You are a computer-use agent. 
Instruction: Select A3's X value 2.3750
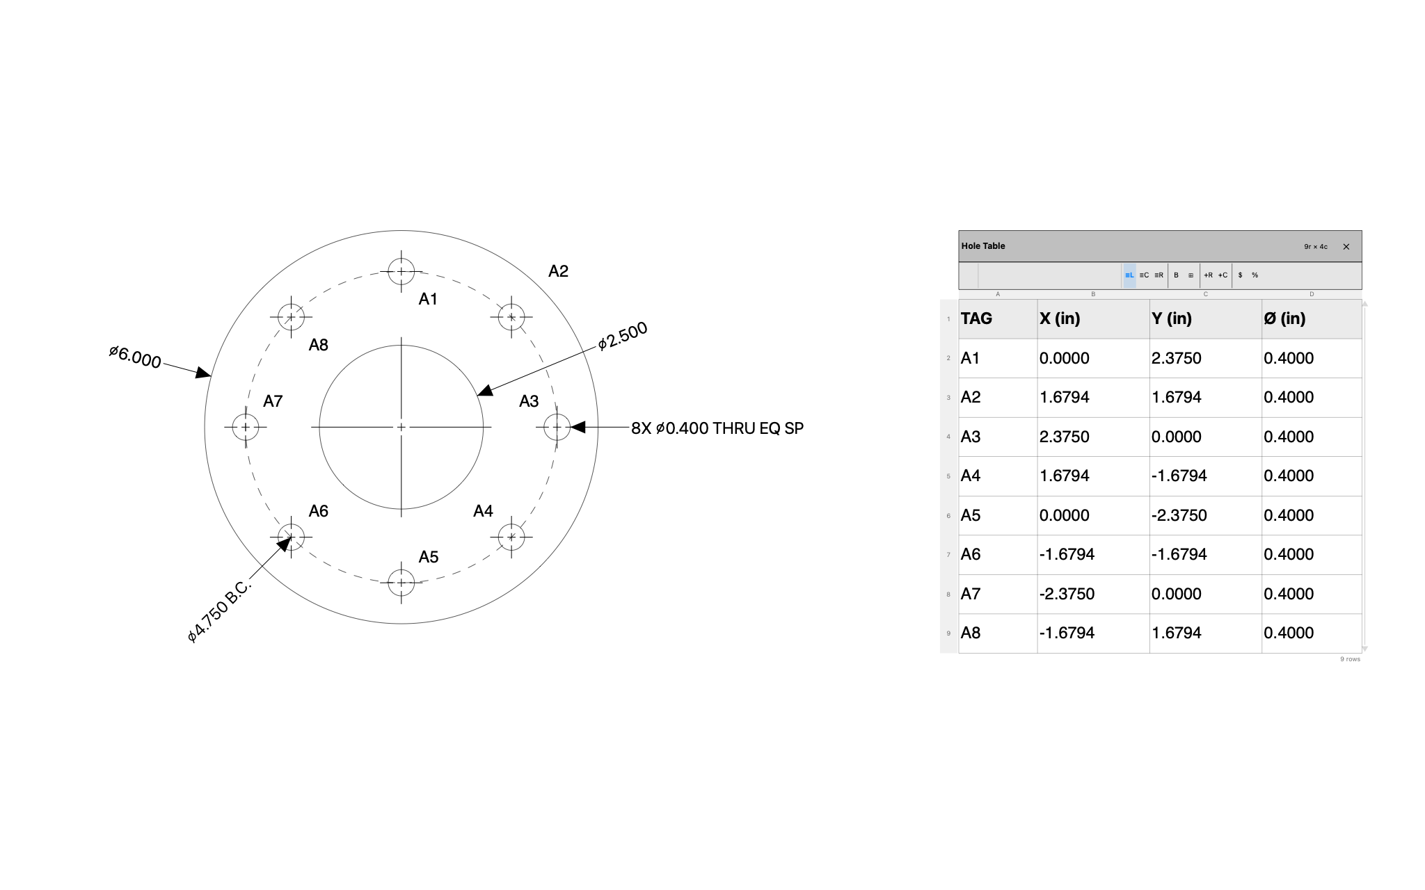pyautogui.click(x=1093, y=437)
